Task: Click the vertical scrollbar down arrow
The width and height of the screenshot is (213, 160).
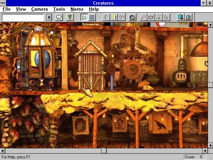Action: pyautogui.click(x=210, y=145)
